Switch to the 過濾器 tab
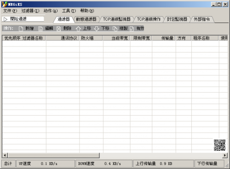This screenshot has width=230, height=169. point(63,19)
